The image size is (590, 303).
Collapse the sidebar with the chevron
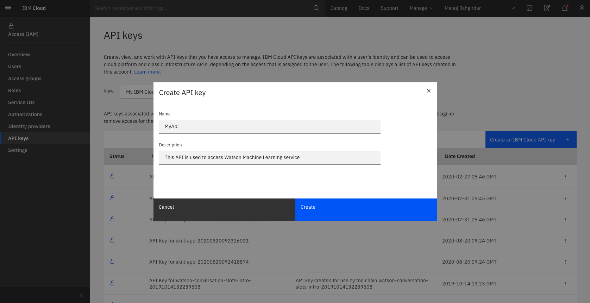[81, 295]
